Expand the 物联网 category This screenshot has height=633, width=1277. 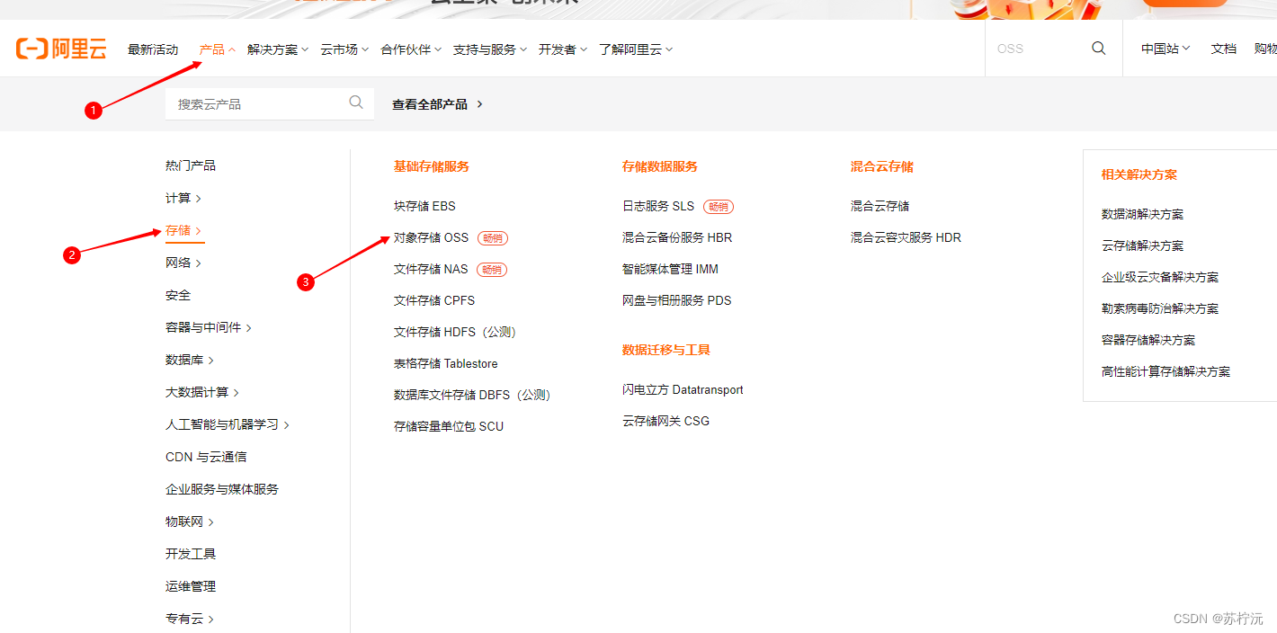tap(190, 522)
